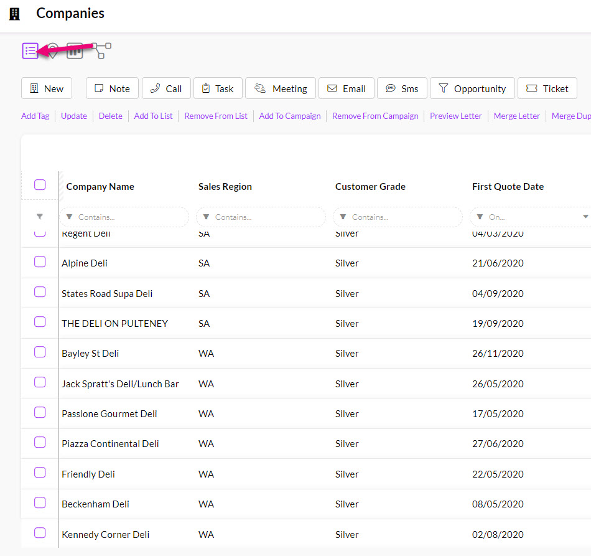Open the Alpine Deli company record

coord(85,263)
